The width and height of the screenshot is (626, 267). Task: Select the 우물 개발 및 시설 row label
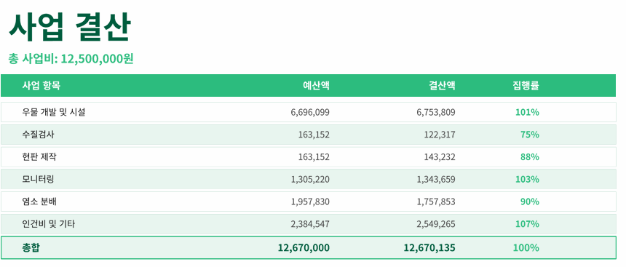click(54, 112)
